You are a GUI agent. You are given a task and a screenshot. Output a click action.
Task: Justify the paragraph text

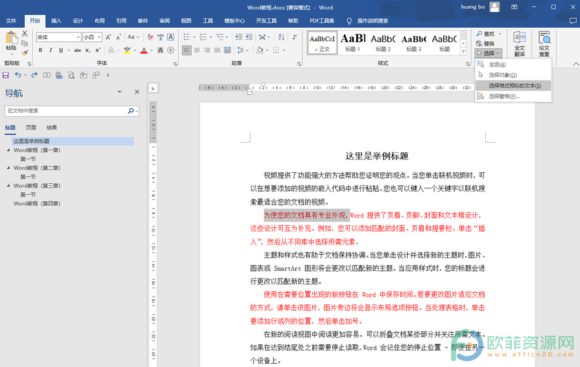(217, 50)
